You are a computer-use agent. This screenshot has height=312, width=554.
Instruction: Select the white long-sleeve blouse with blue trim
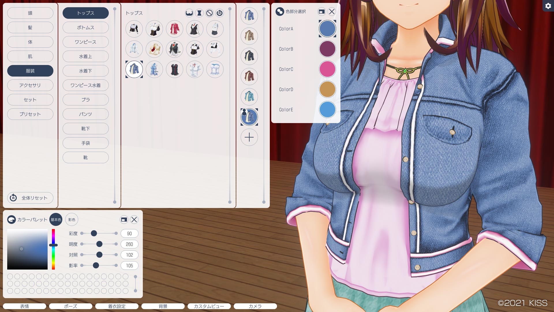[x=134, y=49]
